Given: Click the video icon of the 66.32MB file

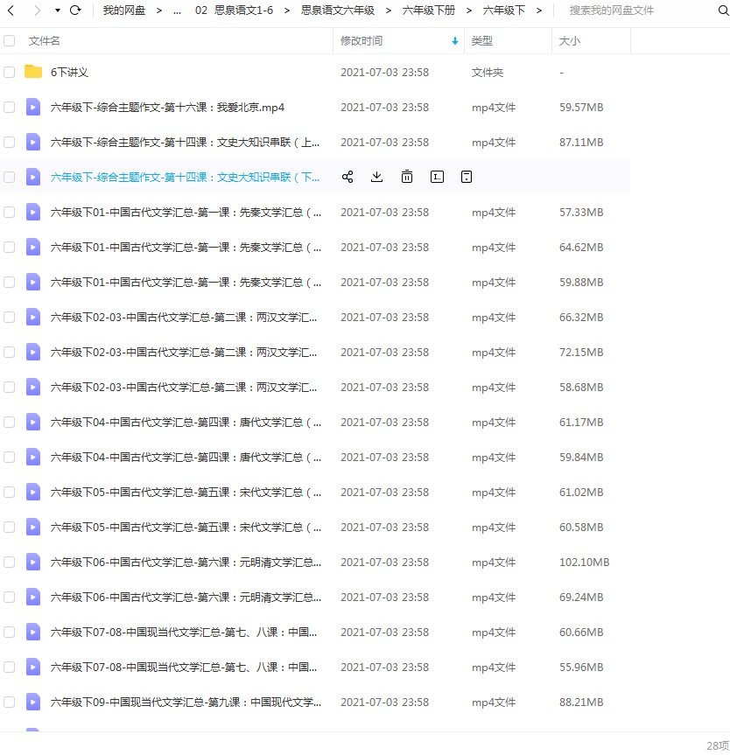Looking at the screenshot, I should pos(33,317).
